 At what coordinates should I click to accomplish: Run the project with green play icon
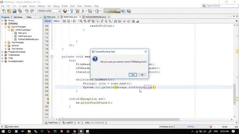pos(83,11)
